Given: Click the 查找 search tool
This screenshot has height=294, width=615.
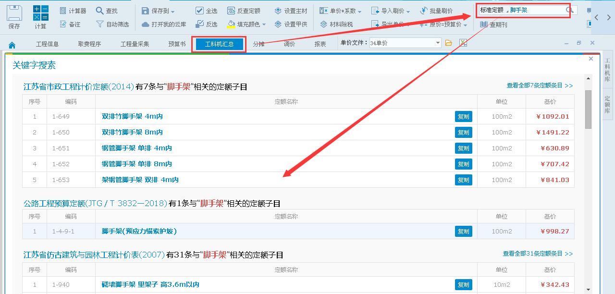Looking at the screenshot, I should (x=107, y=11).
